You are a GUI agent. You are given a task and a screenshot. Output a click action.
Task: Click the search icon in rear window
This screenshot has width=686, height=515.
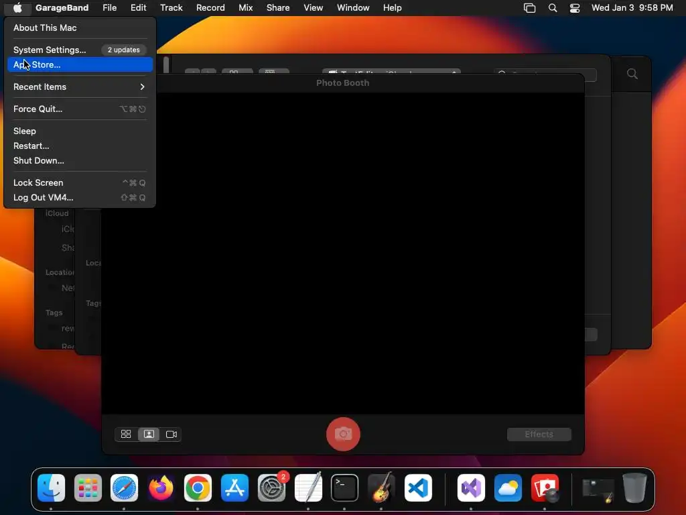click(x=632, y=74)
